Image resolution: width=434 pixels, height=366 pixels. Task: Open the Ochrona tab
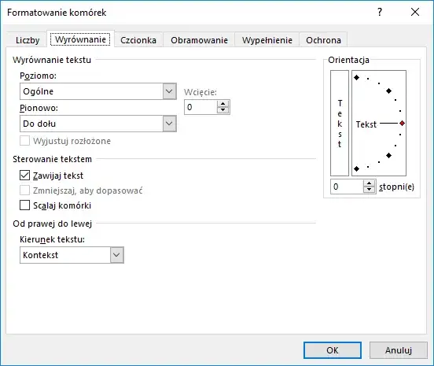coord(323,40)
